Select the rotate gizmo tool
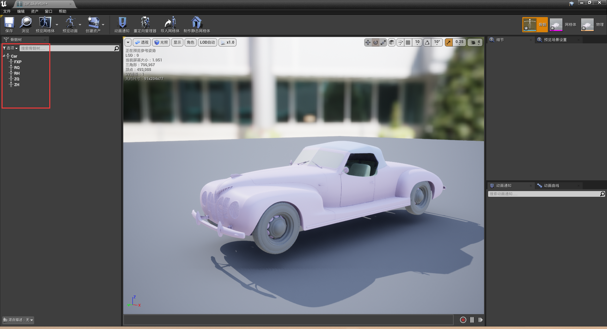 (x=376, y=42)
